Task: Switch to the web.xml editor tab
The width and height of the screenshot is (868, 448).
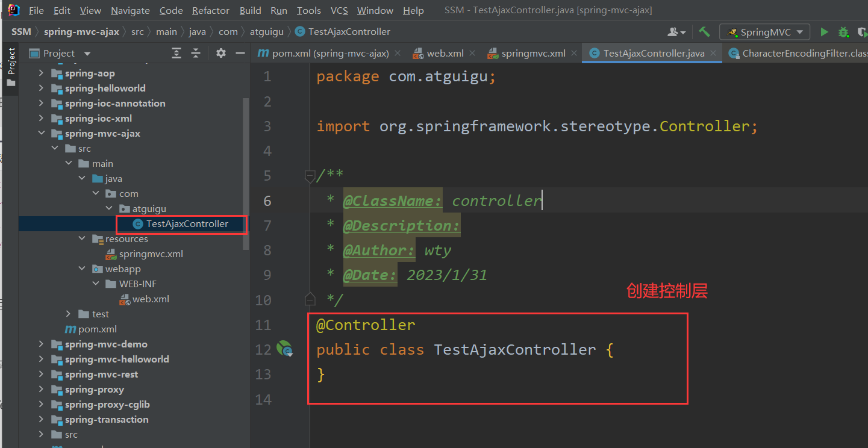Action: (x=445, y=53)
